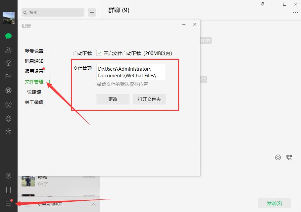The image size is (301, 212).
Task: Open the phone mirroring icon in sidebar
Action: [x=8, y=189]
